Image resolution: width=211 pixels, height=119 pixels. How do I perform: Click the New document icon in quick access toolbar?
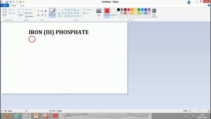[x=17, y=2]
